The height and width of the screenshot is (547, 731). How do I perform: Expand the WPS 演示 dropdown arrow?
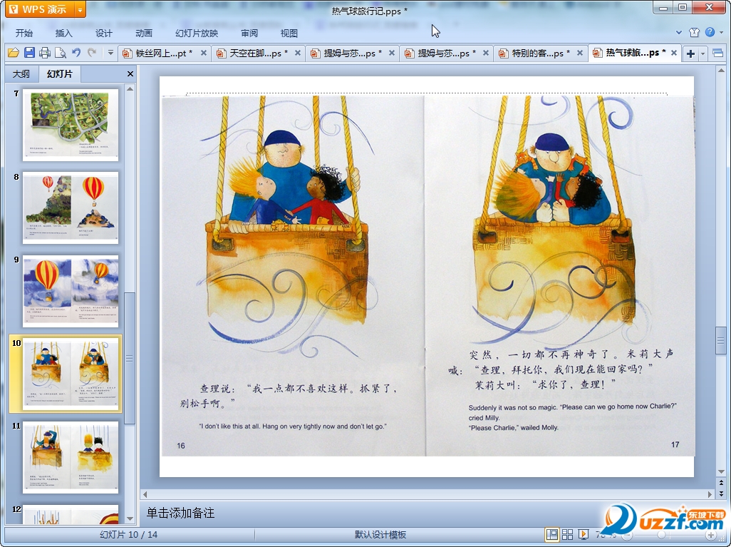pyautogui.click(x=81, y=9)
